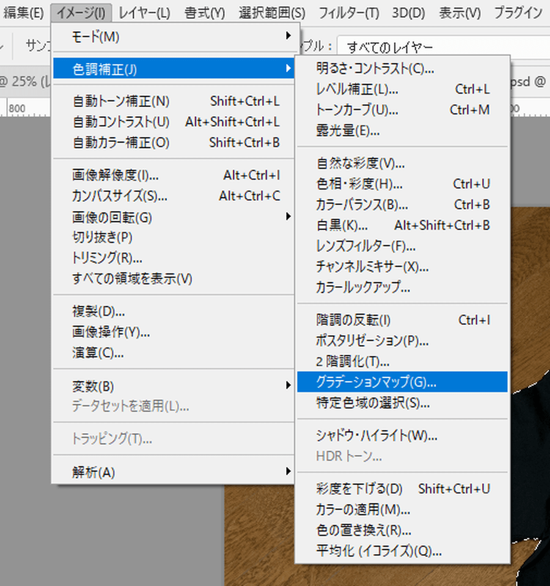Click グラデーションマップ(G)...
This screenshot has height=586, width=550.
click(402, 382)
